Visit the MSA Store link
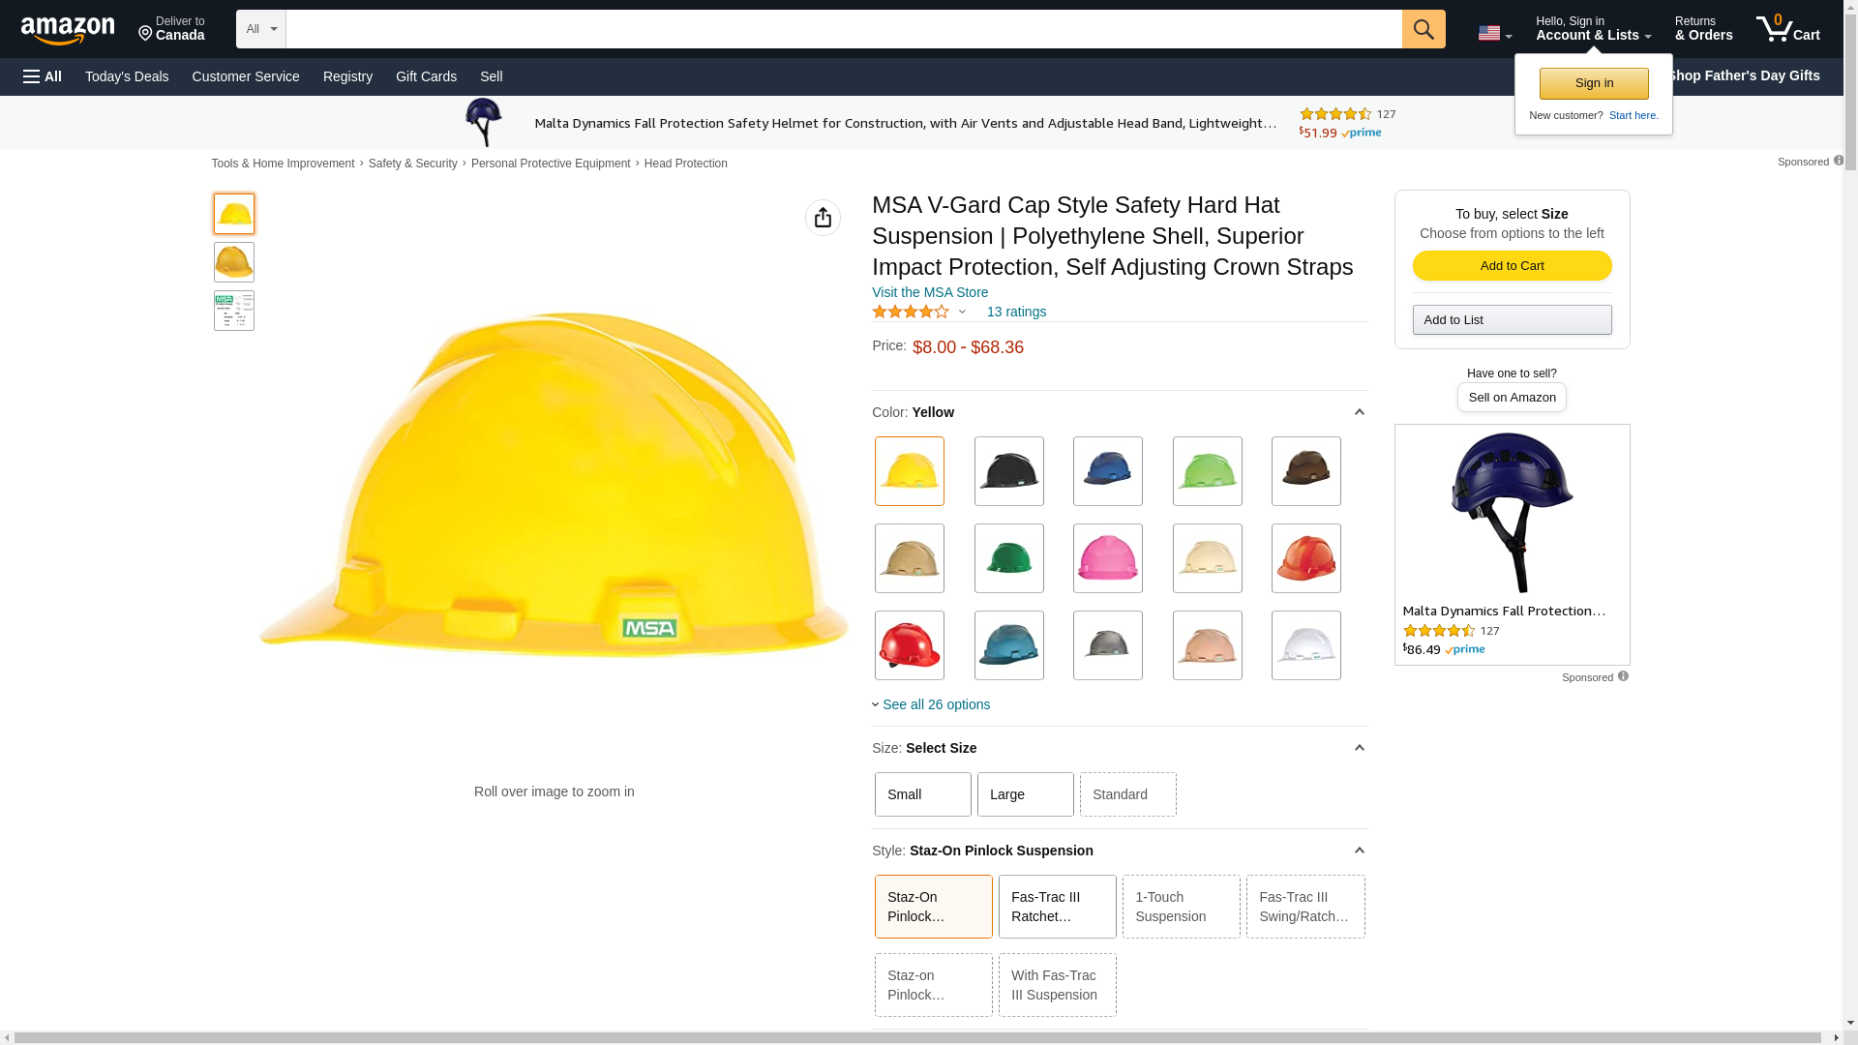 [930, 292]
